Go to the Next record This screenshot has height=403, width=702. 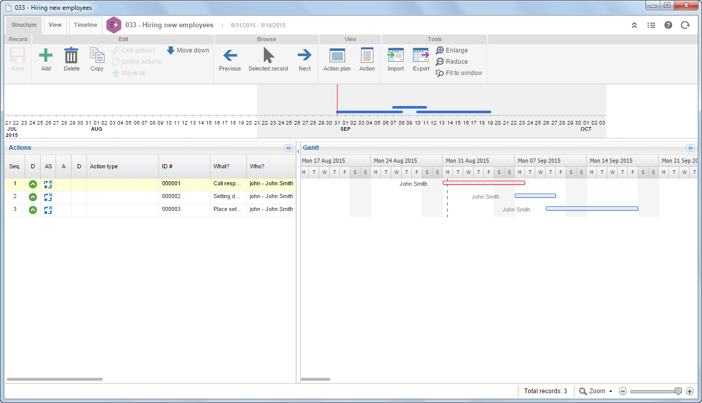pos(304,59)
